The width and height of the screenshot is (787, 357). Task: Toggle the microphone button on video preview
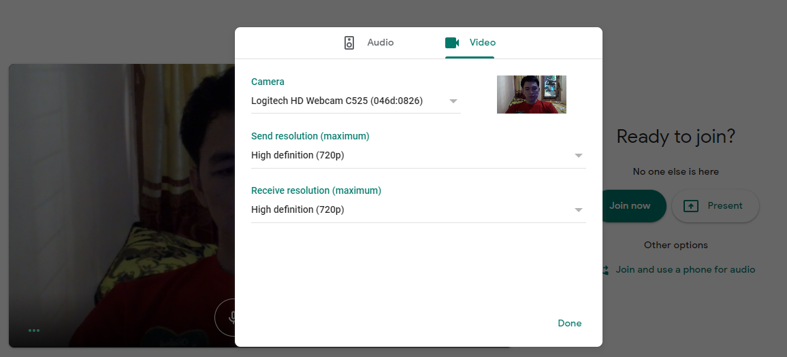pyautogui.click(x=225, y=318)
